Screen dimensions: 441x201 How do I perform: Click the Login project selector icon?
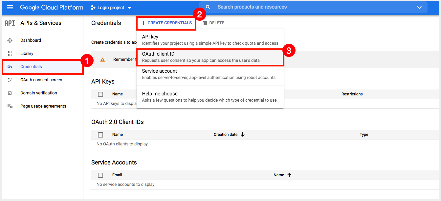[x=93, y=8]
